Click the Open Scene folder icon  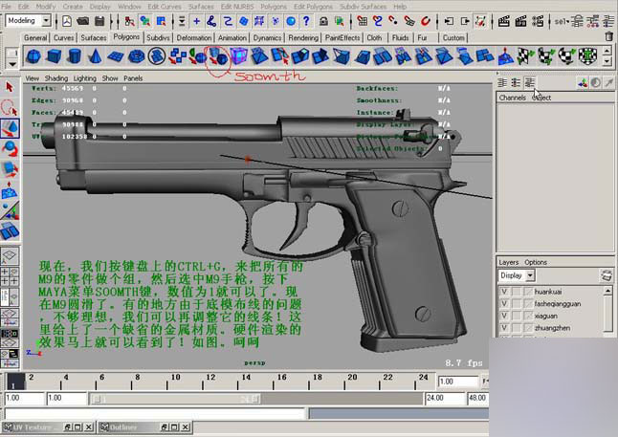[83, 21]
